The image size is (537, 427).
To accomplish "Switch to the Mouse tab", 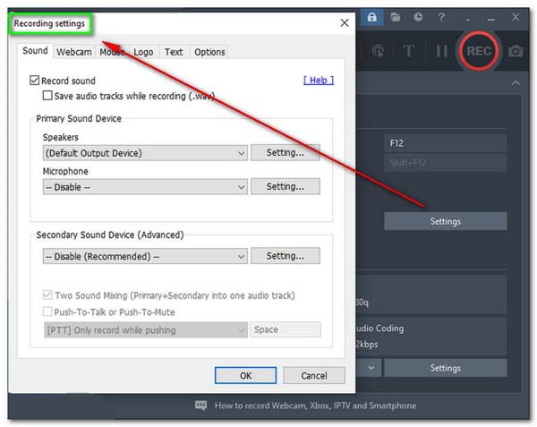I will click(112, 52).
